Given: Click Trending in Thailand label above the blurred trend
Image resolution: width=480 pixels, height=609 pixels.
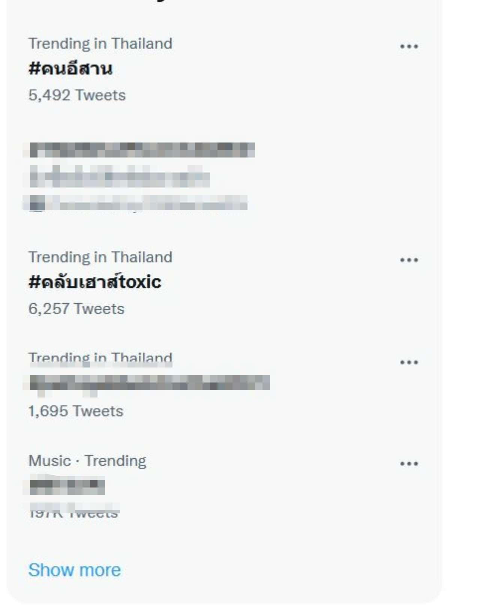Looking at the screenshot, I should [100, 358].
